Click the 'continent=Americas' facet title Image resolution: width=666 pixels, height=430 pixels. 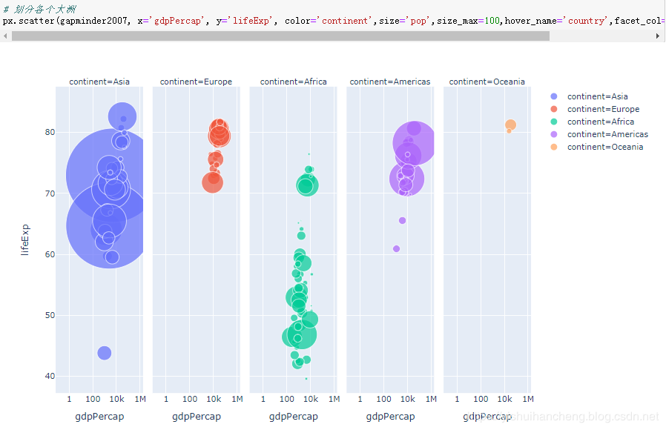[x=390, y=82]
